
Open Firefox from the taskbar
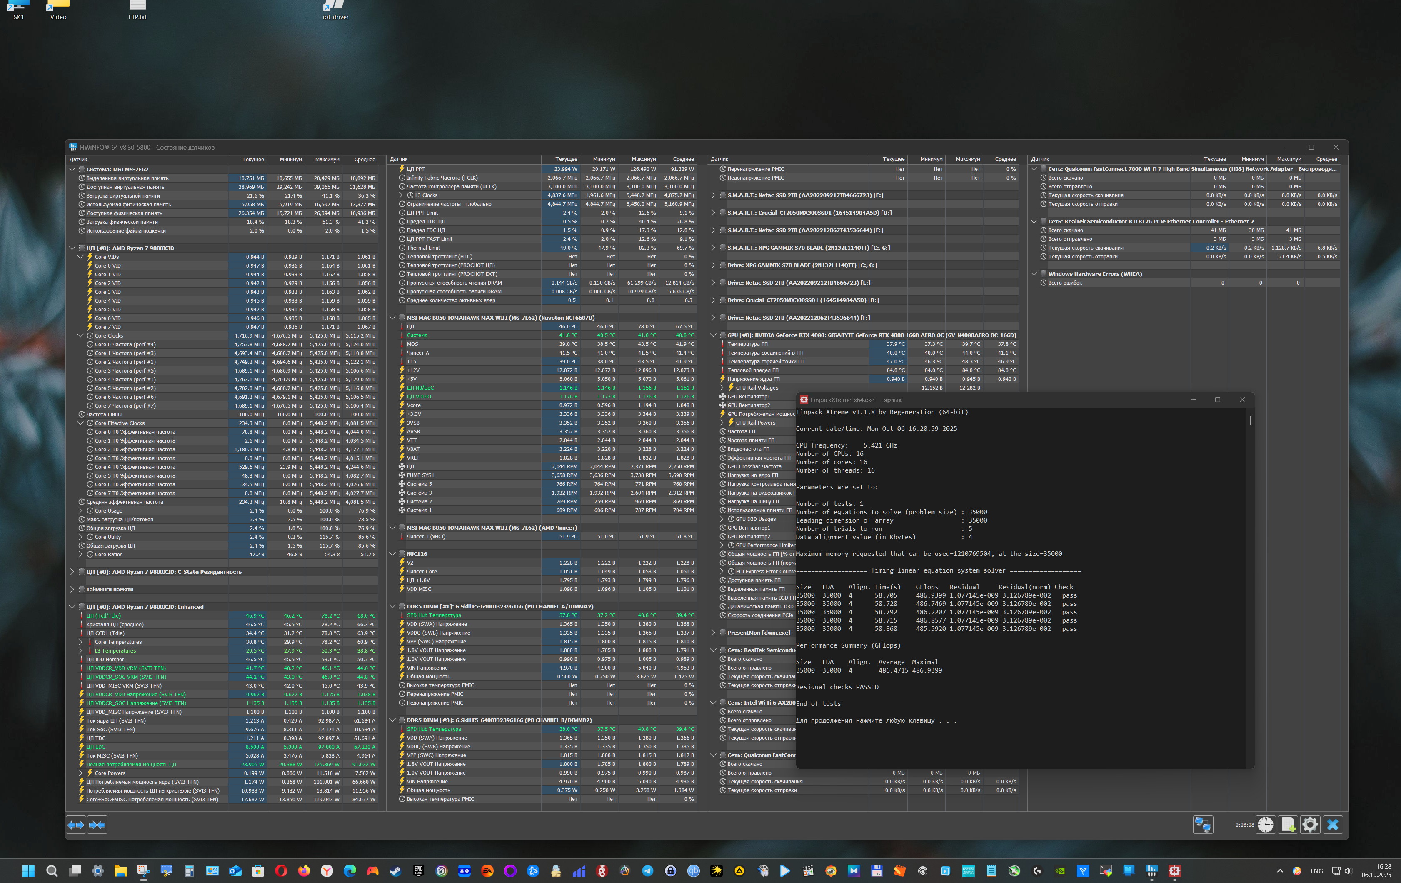304,871
